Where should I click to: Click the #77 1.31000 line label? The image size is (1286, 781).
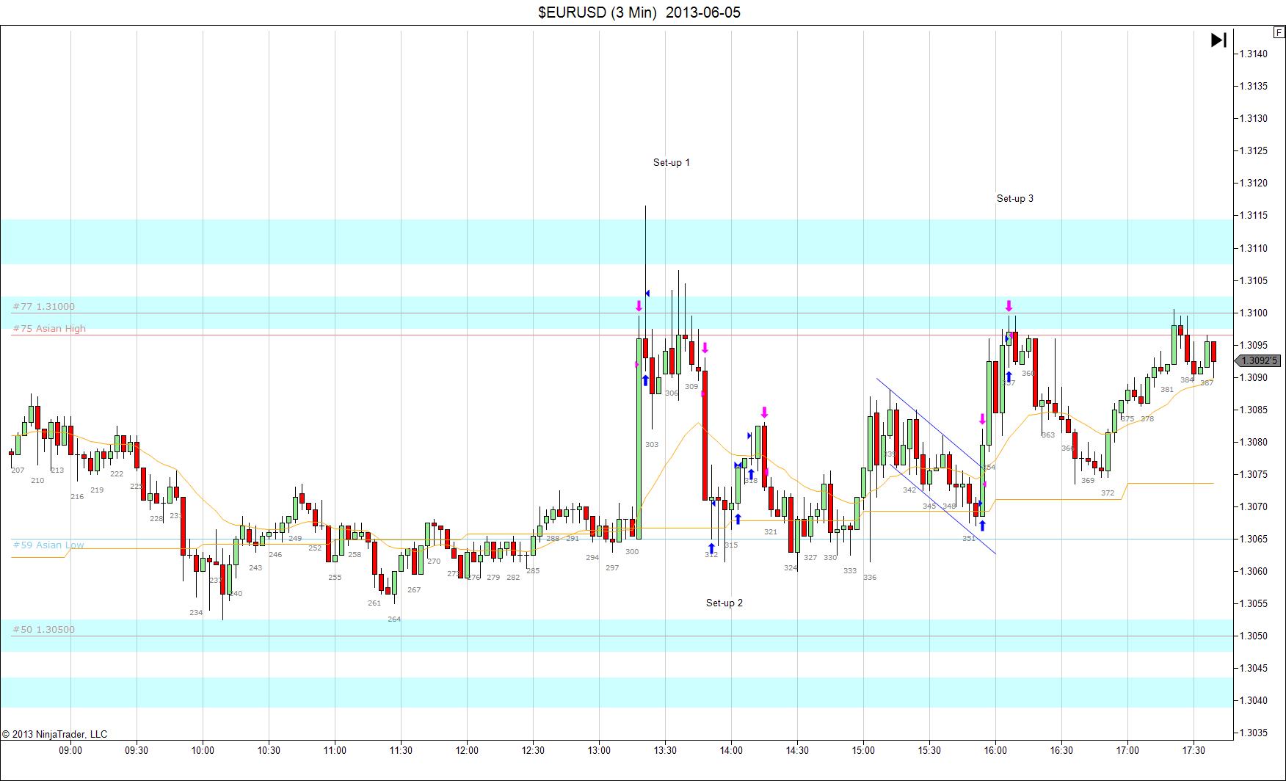click(x=44, y=306)
